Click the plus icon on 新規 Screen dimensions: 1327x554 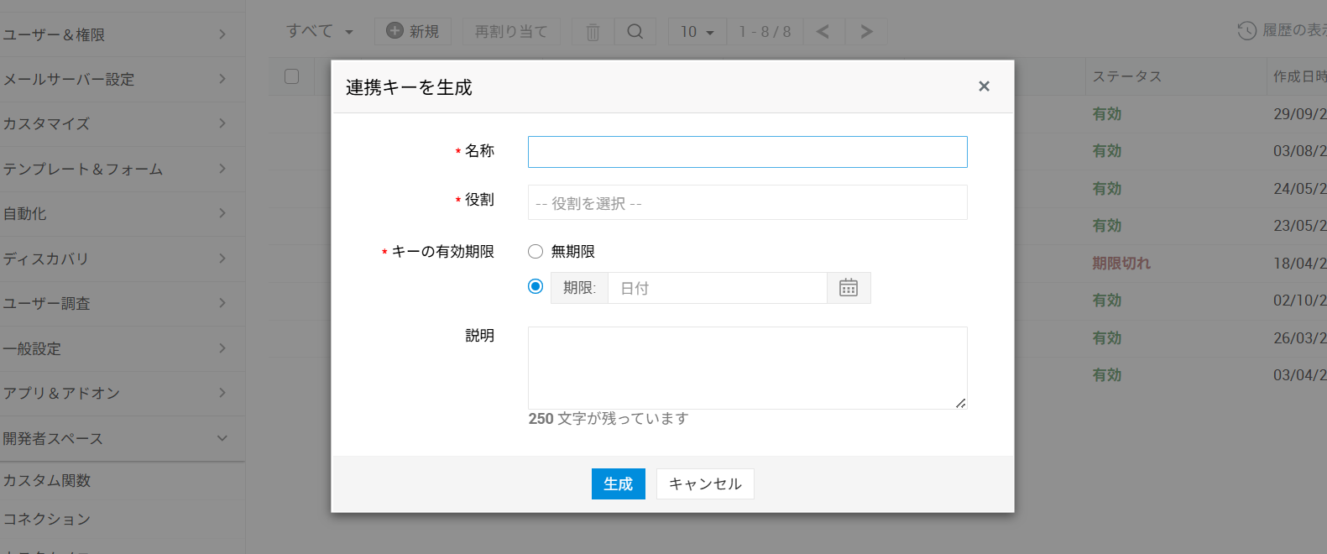pyautogui.click(x=394, y=31)
